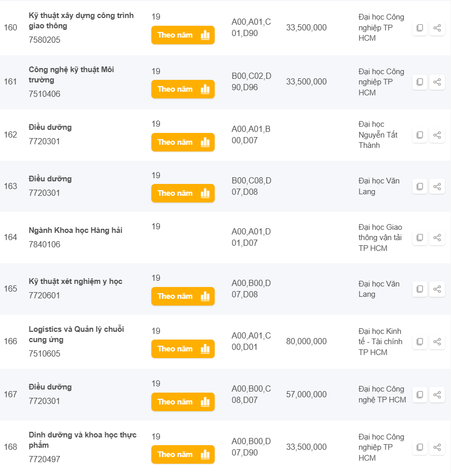Share row 167 Điều dưỡng Công nghệ HCM
The width and height of the screenshot is (451, 473).
tap(437, 395)
